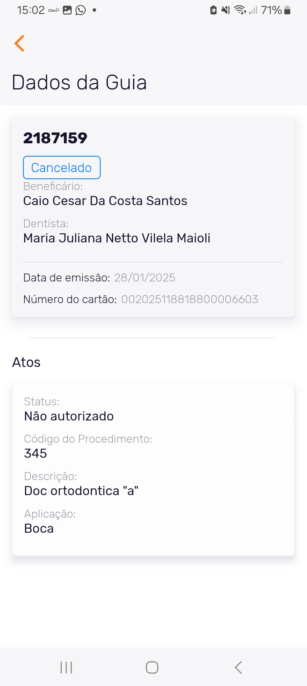Tap the WhatsApp notification icon
The width and height of the screenshot is (307, 686).
pyautogui.click(x=81, y=10)
